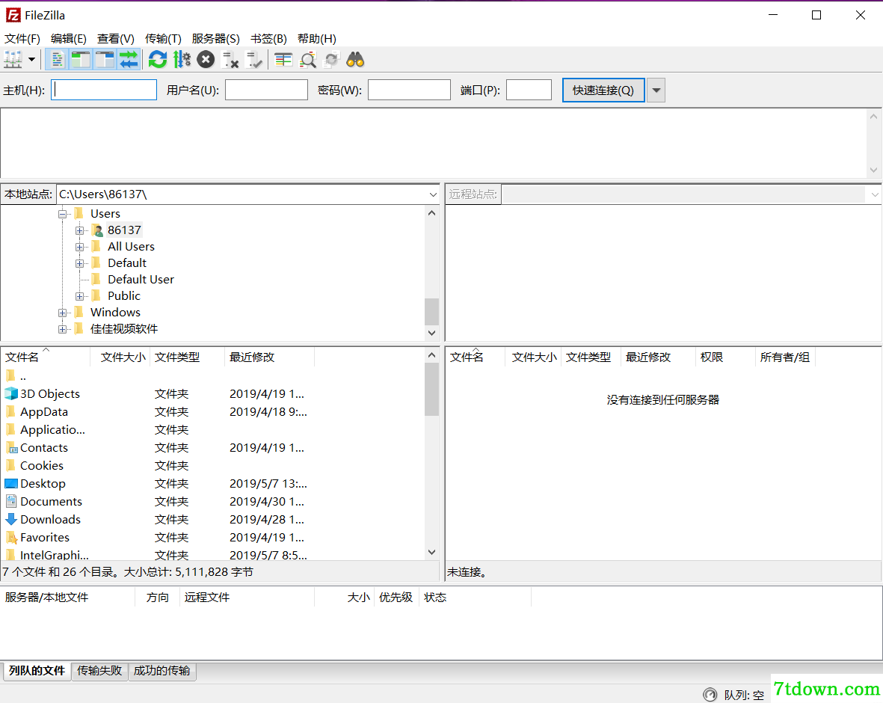The width and height of the screenshot is (883, 703).
Task: Click the 密码(W) password field
Action: (x=410, y=90)
